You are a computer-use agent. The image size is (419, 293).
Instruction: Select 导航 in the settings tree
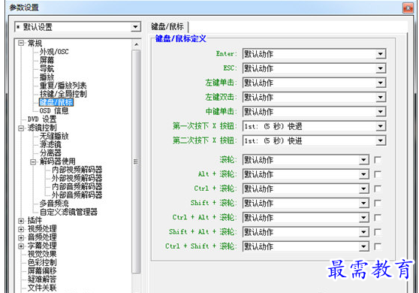tap(47, 68)
